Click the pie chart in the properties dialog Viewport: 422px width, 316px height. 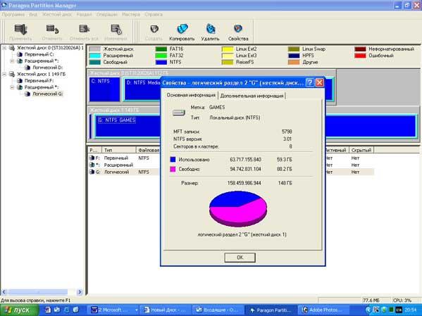coord(238,209)
